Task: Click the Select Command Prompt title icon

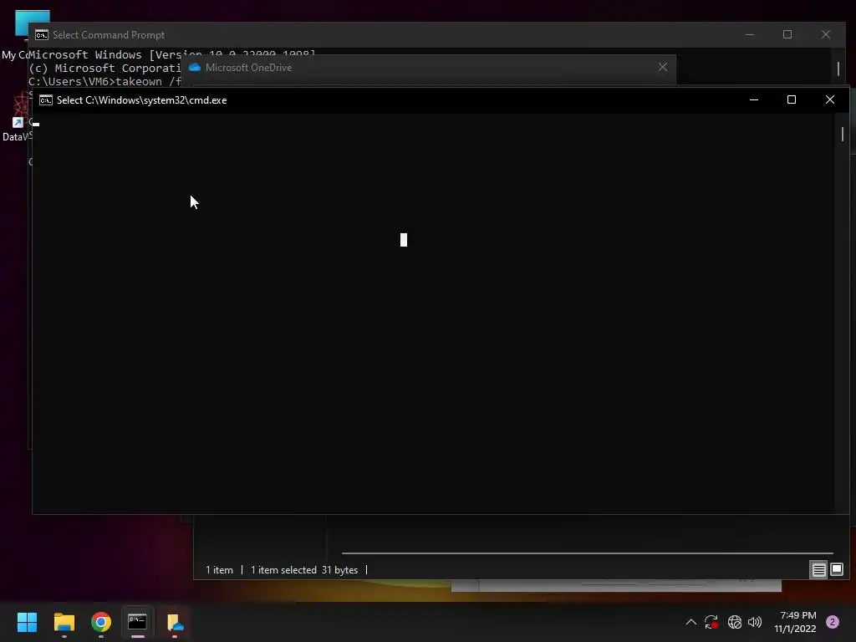Action: click(42, 35)
